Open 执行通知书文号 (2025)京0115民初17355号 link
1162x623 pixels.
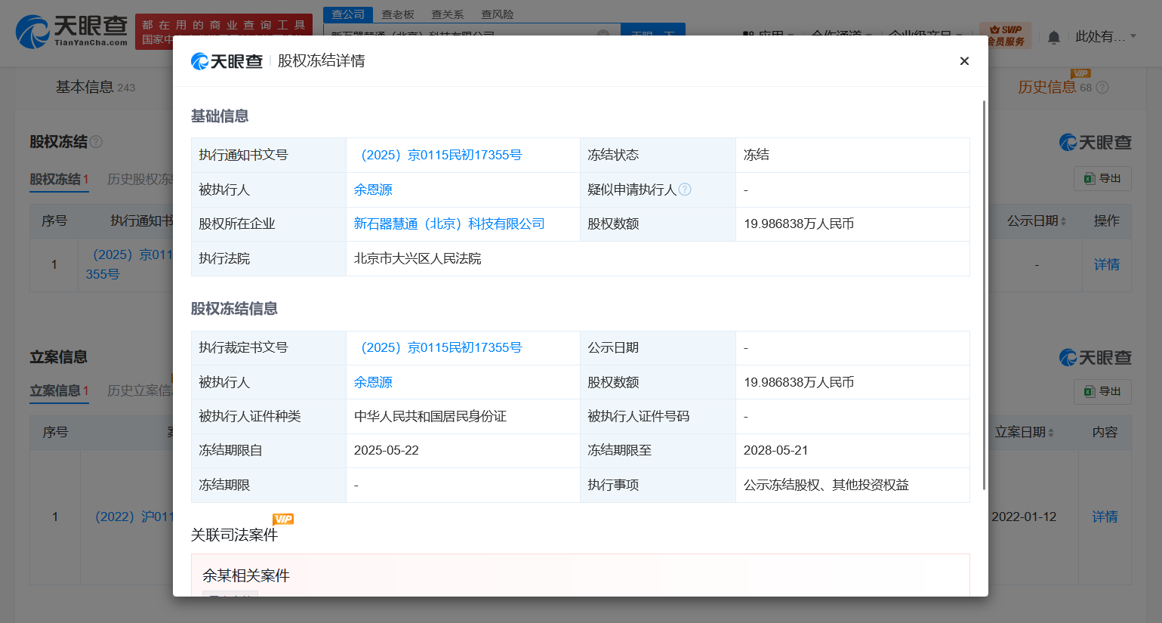coord(438,155)
